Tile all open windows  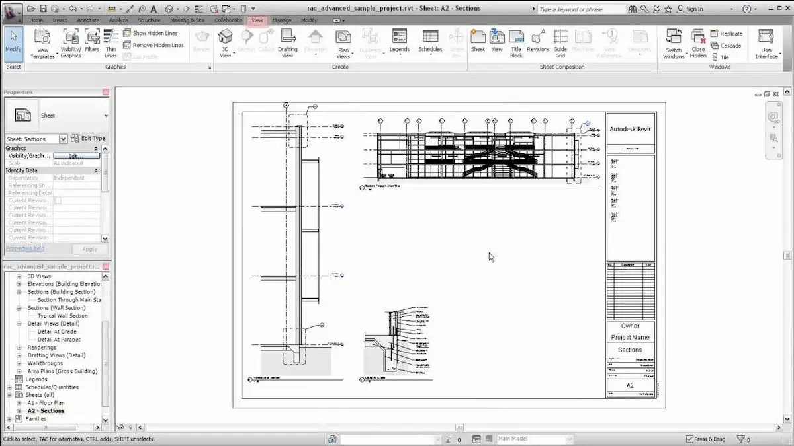(726, 57)
